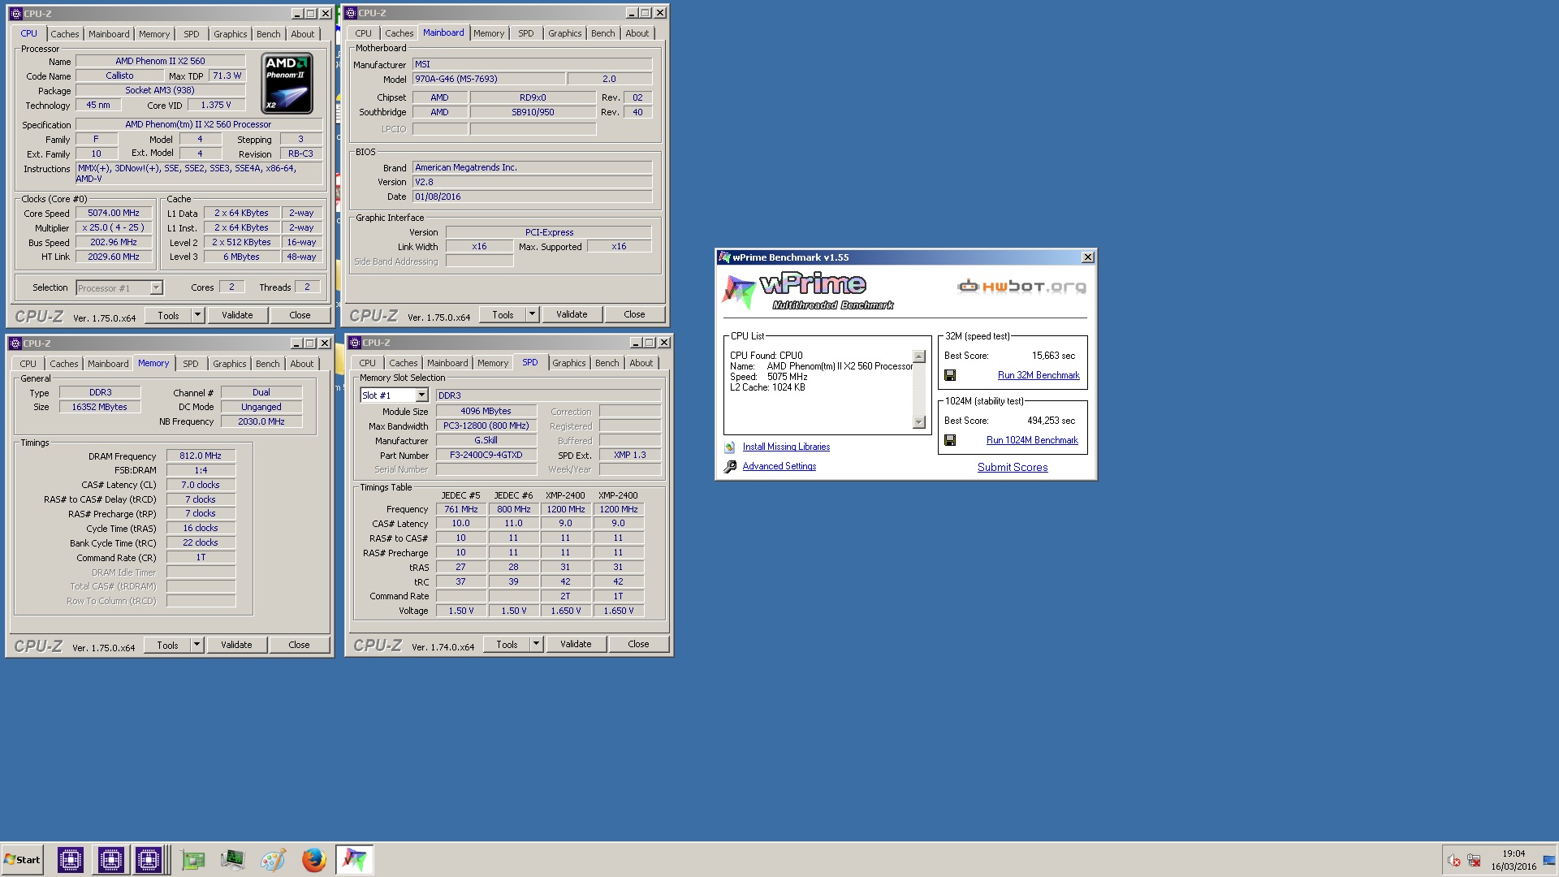Close the wPrime Benchmark window

click(1087, 257)
